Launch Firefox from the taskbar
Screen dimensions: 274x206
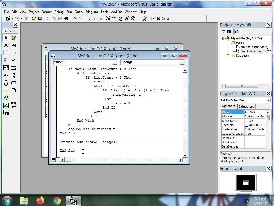[x=40, y=201]
